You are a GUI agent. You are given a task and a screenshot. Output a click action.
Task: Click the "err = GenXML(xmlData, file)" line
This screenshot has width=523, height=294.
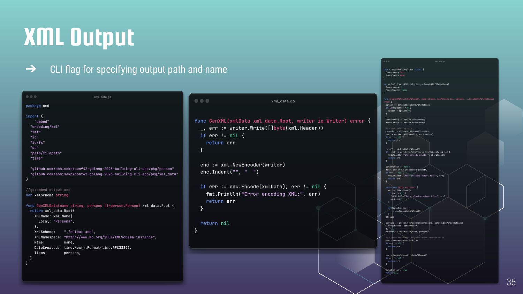click(x=402, y=241)
